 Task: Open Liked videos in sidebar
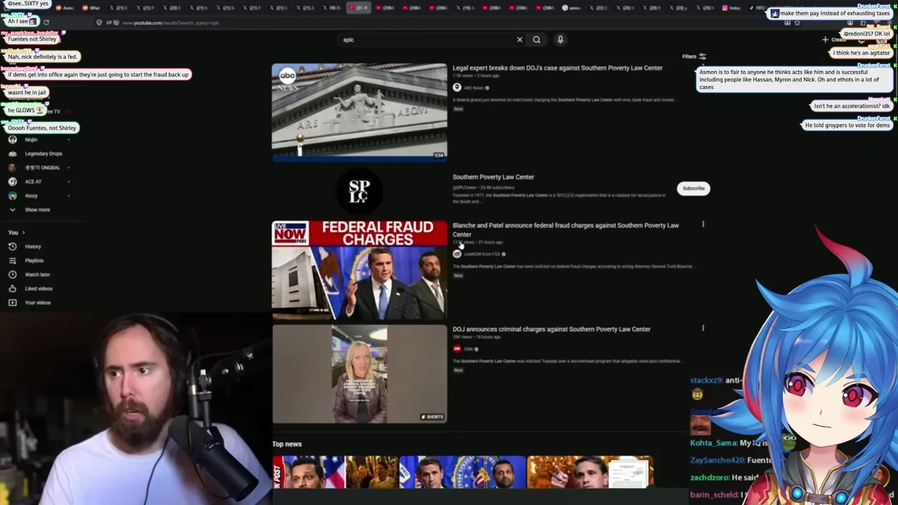39,288
